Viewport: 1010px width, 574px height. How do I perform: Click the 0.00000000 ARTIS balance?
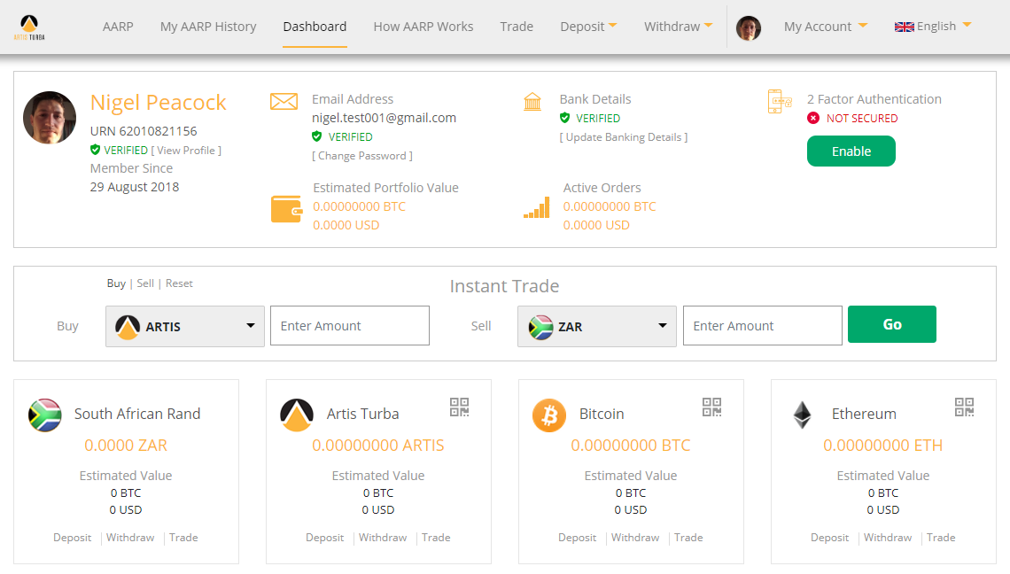[x=378, y=446]
